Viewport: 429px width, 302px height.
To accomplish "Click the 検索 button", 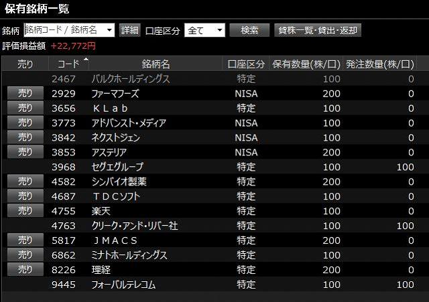I will (249, 30).
